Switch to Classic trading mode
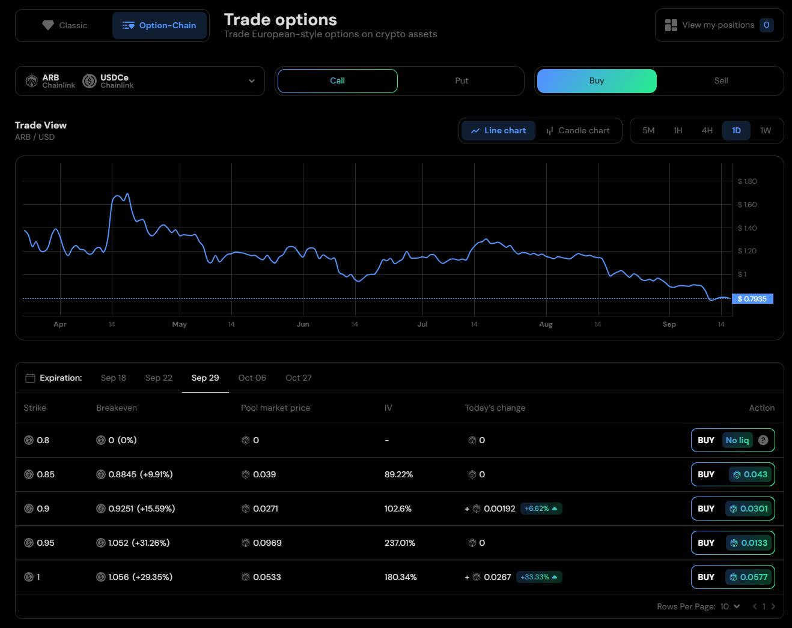This screenshot has width=792, height=628. click(x=65, y=25)
